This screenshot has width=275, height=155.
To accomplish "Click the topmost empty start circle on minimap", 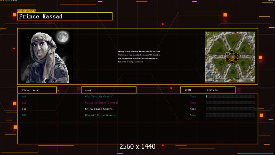I will click(232, 52).
